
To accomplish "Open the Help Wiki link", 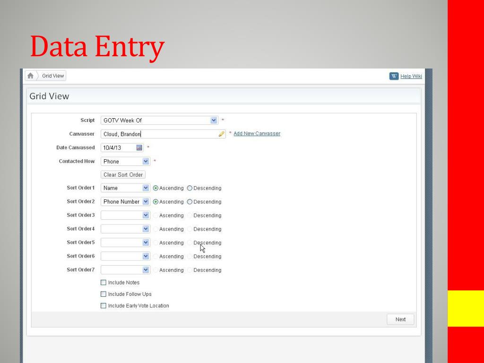I will click(411, 76).
